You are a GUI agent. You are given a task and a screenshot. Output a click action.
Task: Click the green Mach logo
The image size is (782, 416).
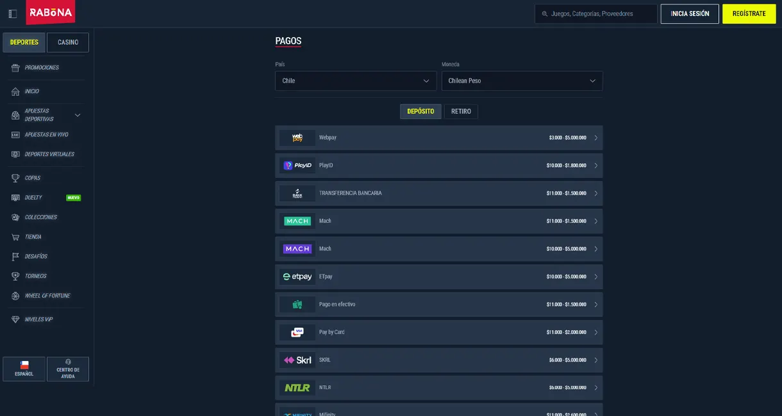(297, 221)
